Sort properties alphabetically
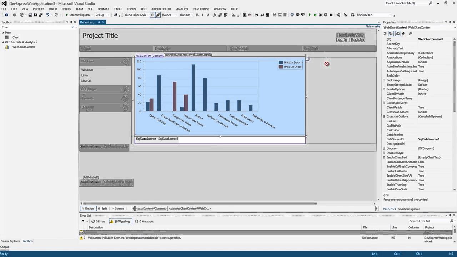Screen dimensions: 457x257 pyautogui.click(x=391, y=34)
